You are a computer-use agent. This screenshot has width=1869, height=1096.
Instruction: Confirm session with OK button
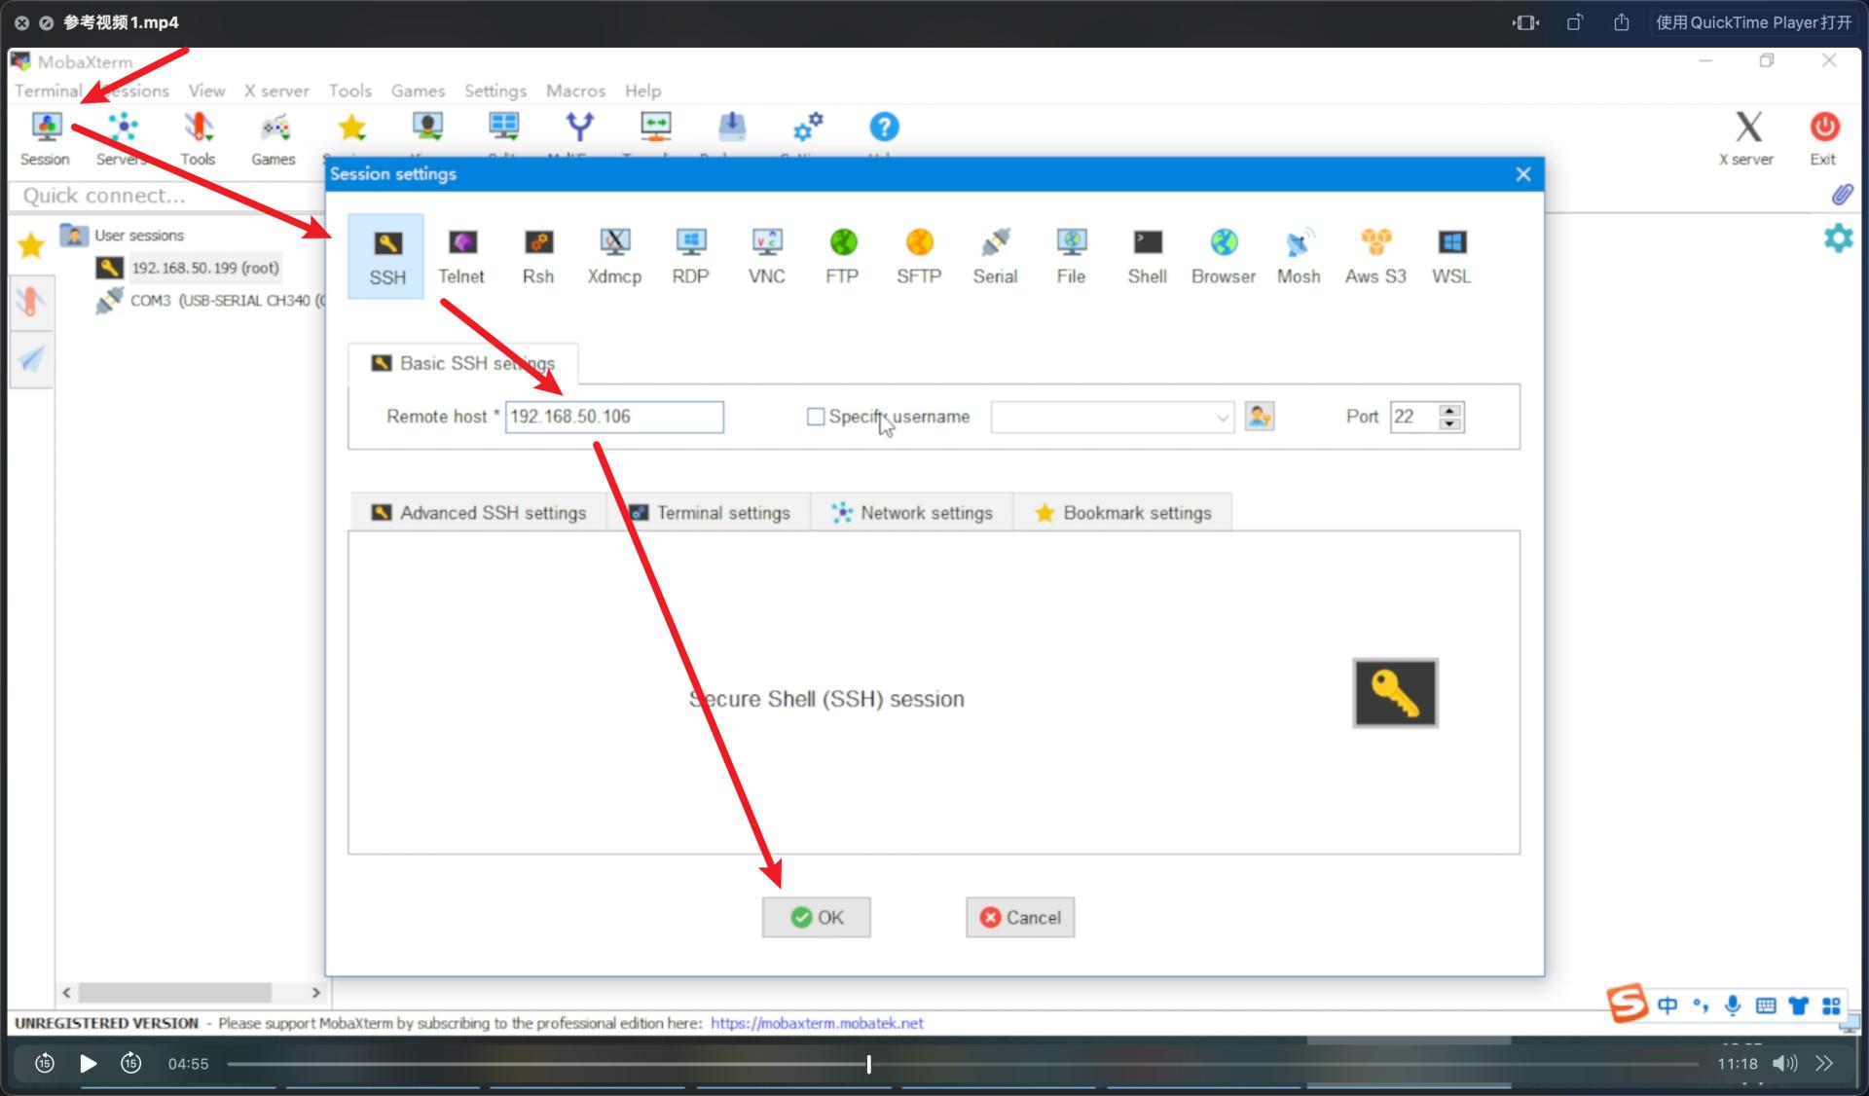[816, 917]
